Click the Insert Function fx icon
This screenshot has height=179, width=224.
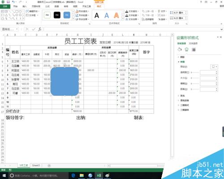[40, 29]
